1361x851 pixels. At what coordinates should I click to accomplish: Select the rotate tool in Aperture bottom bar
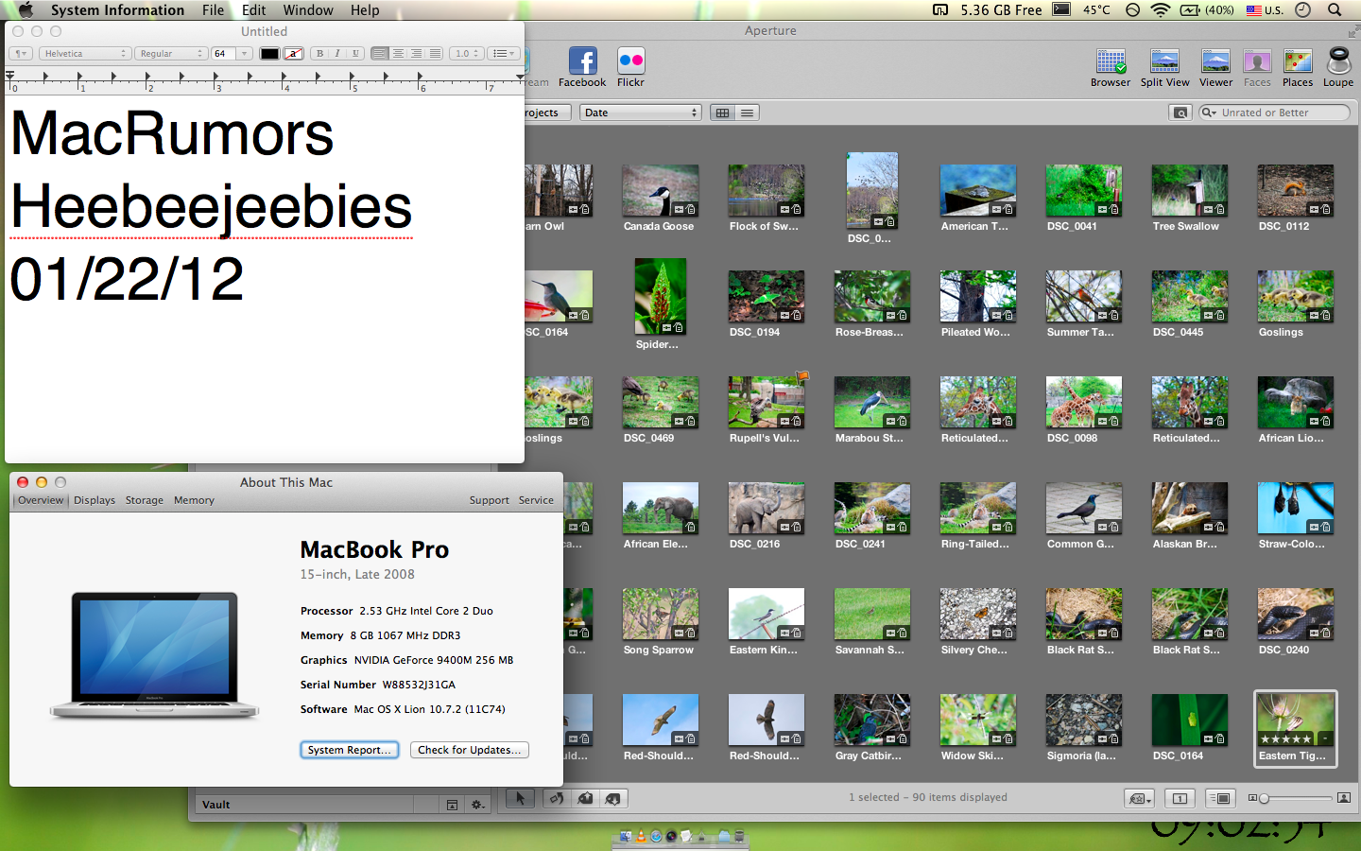tap(557, 798)
